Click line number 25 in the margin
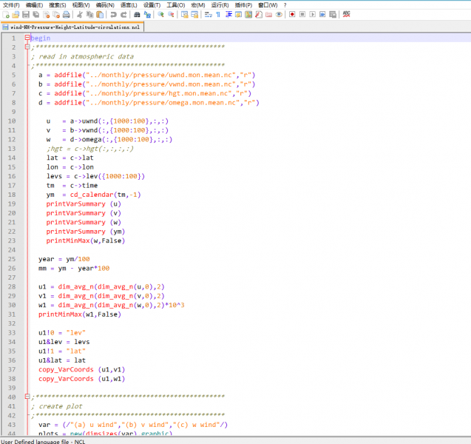Screen dimensions: 471x444 coord(13,259)
